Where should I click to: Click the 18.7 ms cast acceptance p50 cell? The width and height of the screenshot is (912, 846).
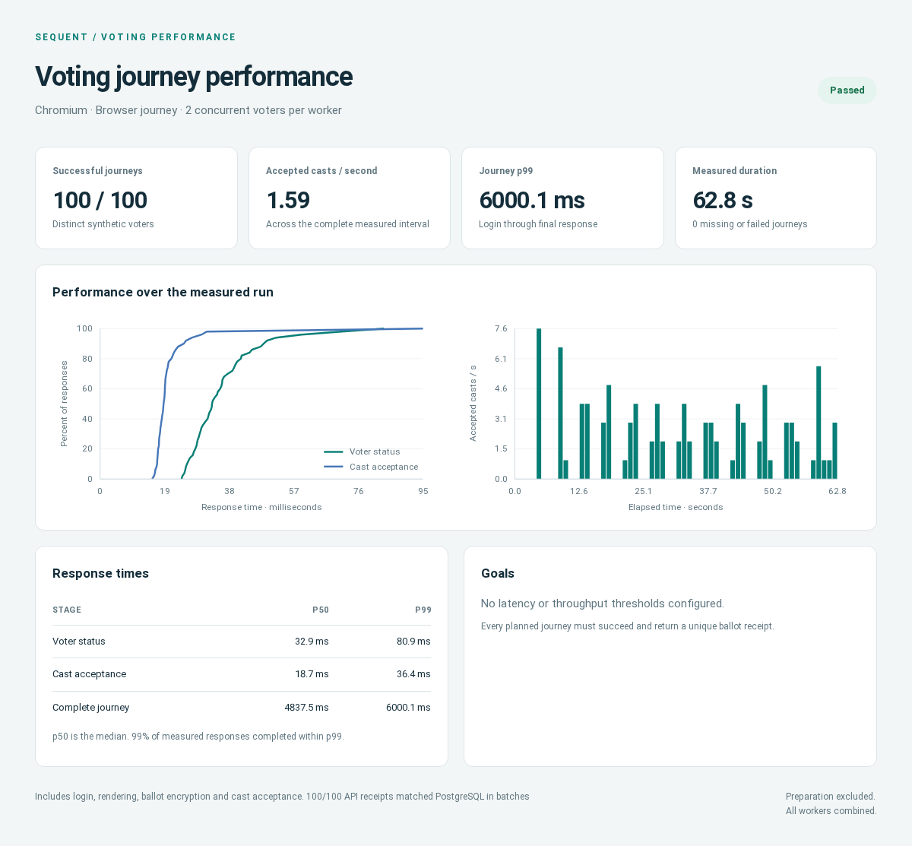(x=312, y=674)
